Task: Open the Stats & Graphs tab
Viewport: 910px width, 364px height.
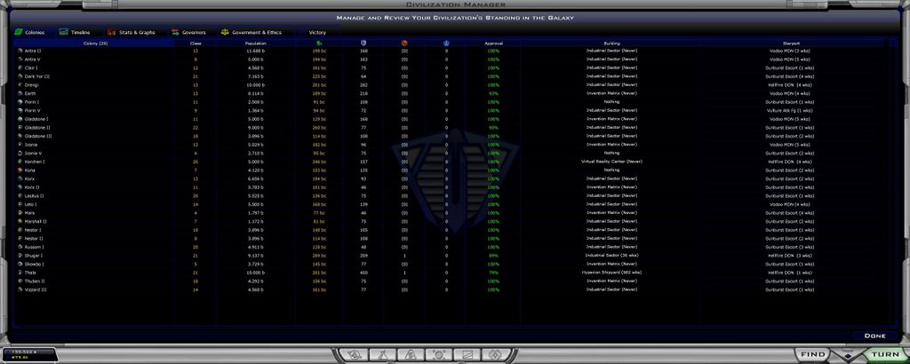Action: 132,33
